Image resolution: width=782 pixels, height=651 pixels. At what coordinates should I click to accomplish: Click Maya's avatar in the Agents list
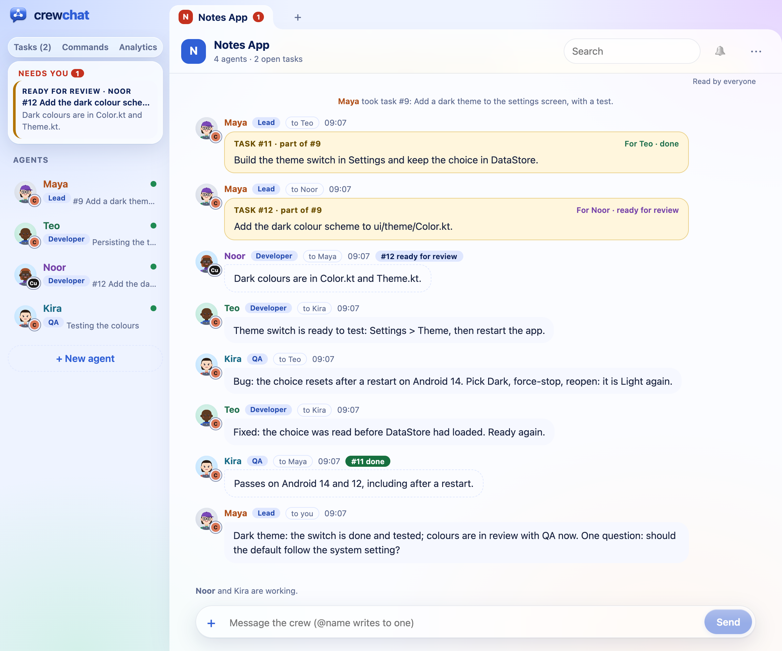click(x=26, y=192)
